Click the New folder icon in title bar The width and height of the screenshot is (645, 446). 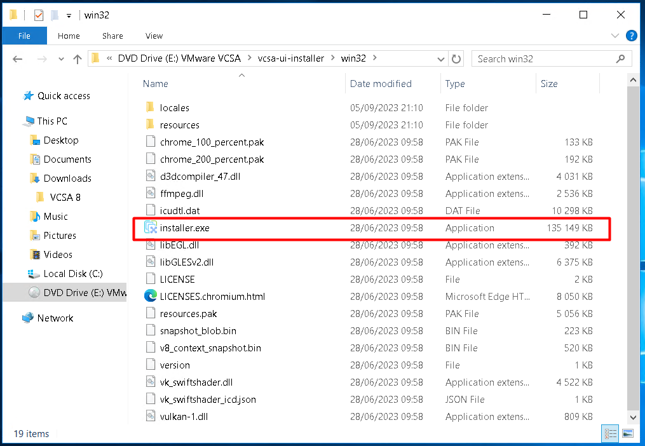pyautogui.click(x=54, y=15)
